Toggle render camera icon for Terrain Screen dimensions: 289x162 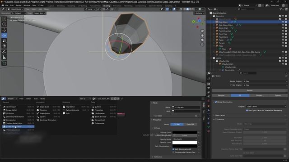pos(286,43)
